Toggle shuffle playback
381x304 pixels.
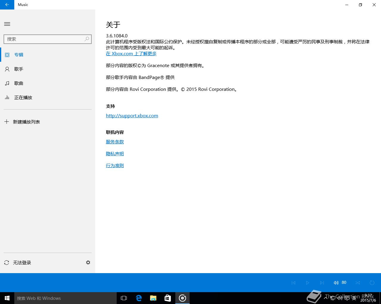click(x=358, y=283)
